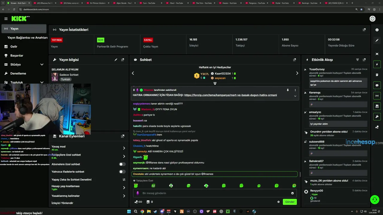383x215 pixels.
Task: Toggle the lightning activity icon in right sidebar
Action: (x=377, y=64)
